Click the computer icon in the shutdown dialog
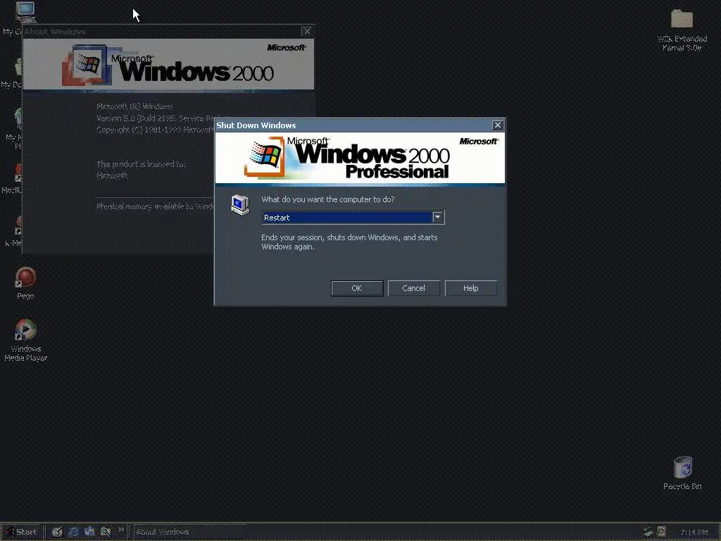Viewport: 721px width, 541px height. pyautogui.click(x=240, y=206)
